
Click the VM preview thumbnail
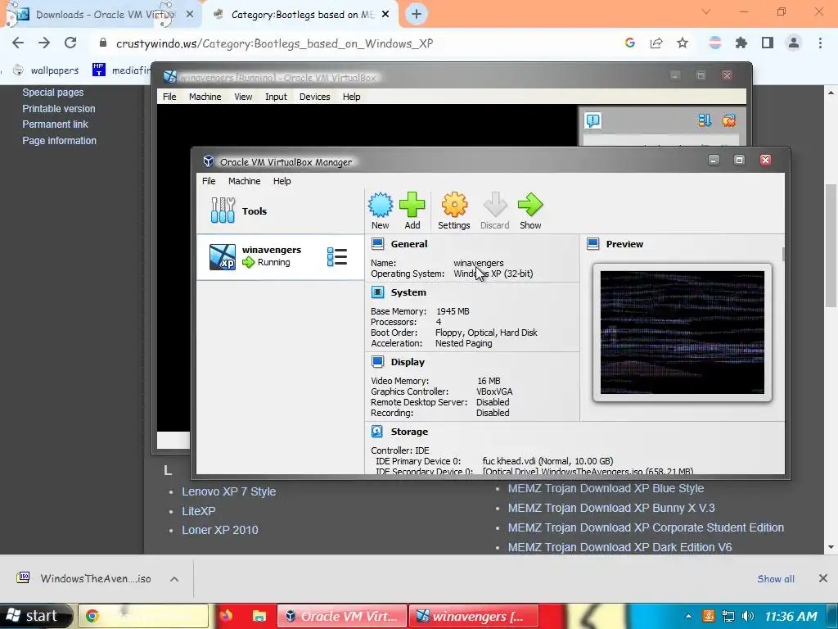[x=682, y=333]
